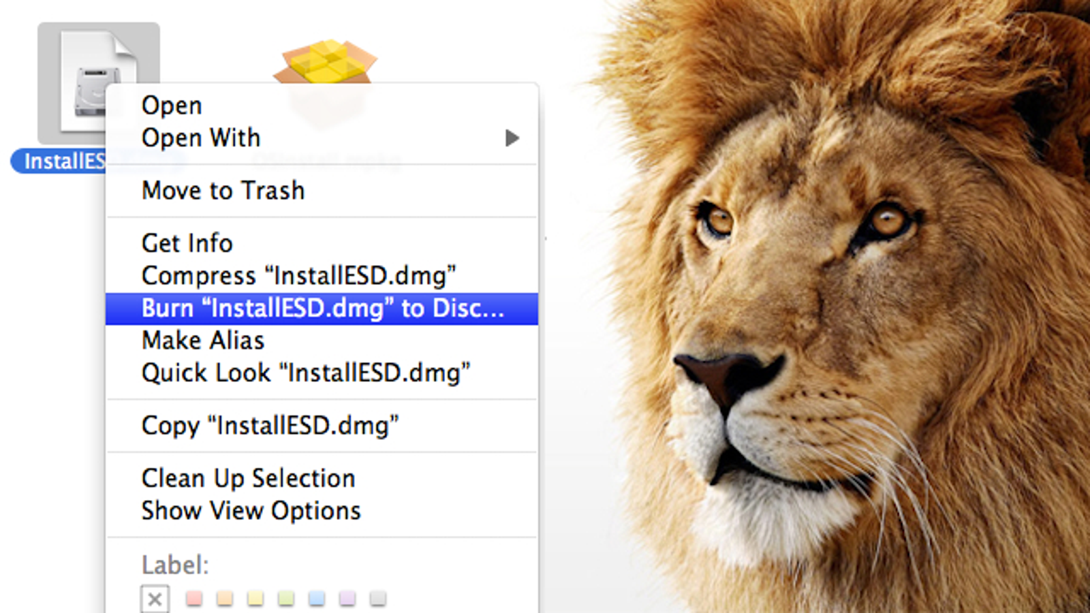Choose Open from the context menu
The image size is (1090, 613).
click(322, 106)
